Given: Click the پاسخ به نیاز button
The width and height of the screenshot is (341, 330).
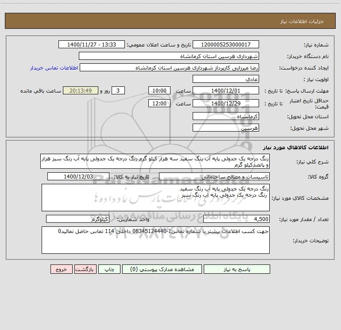Looking at the screenshot, I should 237,269.
